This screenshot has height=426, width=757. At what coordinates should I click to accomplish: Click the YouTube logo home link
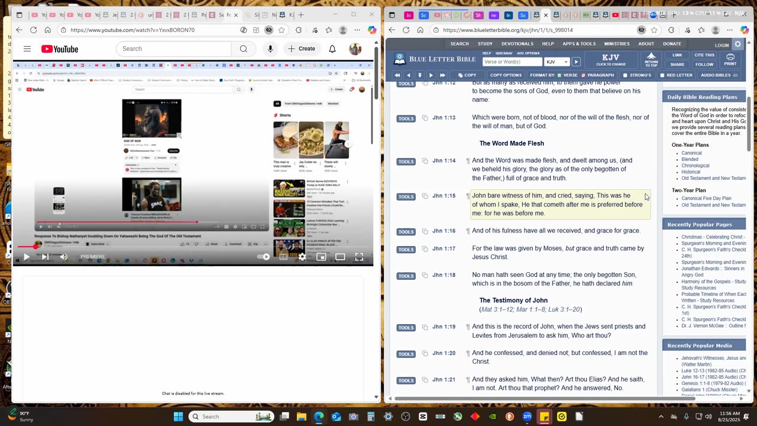tap(60, 49)
